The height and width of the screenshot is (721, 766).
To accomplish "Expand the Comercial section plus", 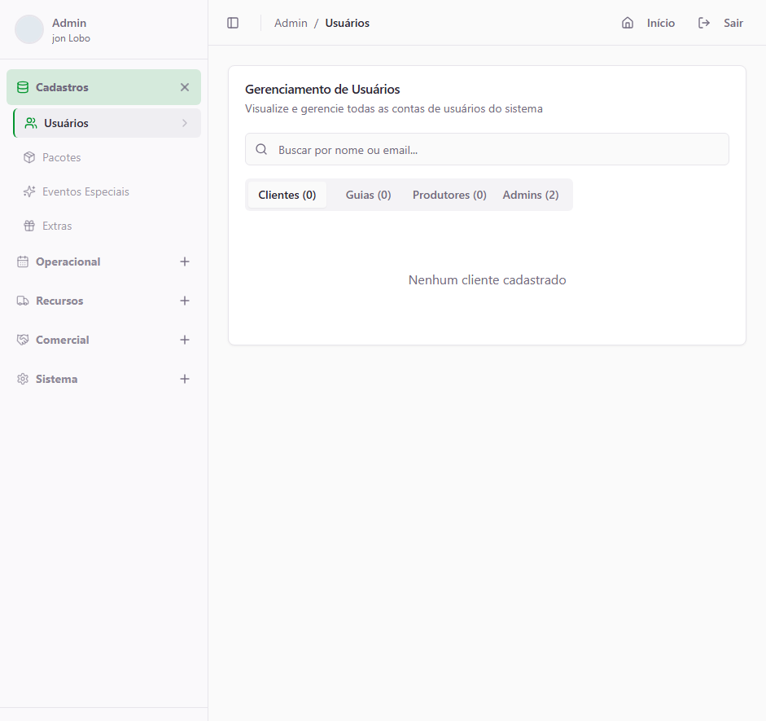I will click(185, 340).
